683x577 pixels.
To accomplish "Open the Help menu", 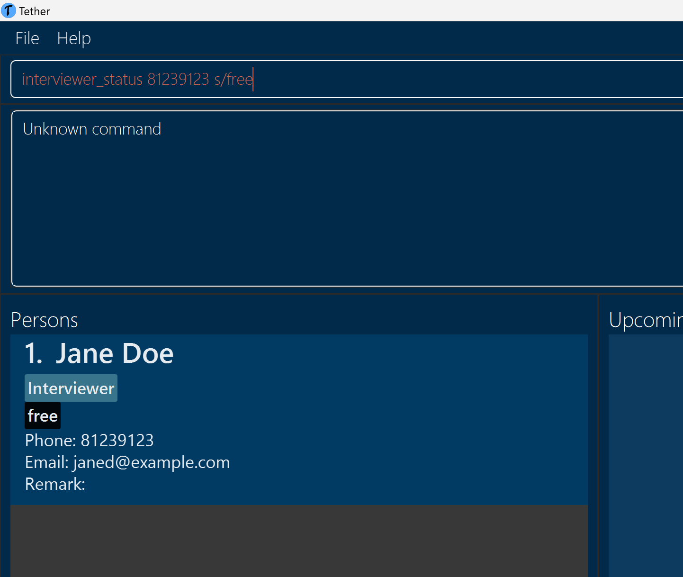I will [74, 38].
